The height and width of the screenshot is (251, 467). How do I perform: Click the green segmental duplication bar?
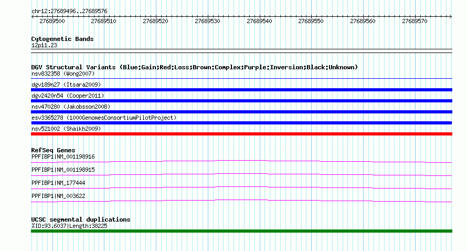coord(241,231)
